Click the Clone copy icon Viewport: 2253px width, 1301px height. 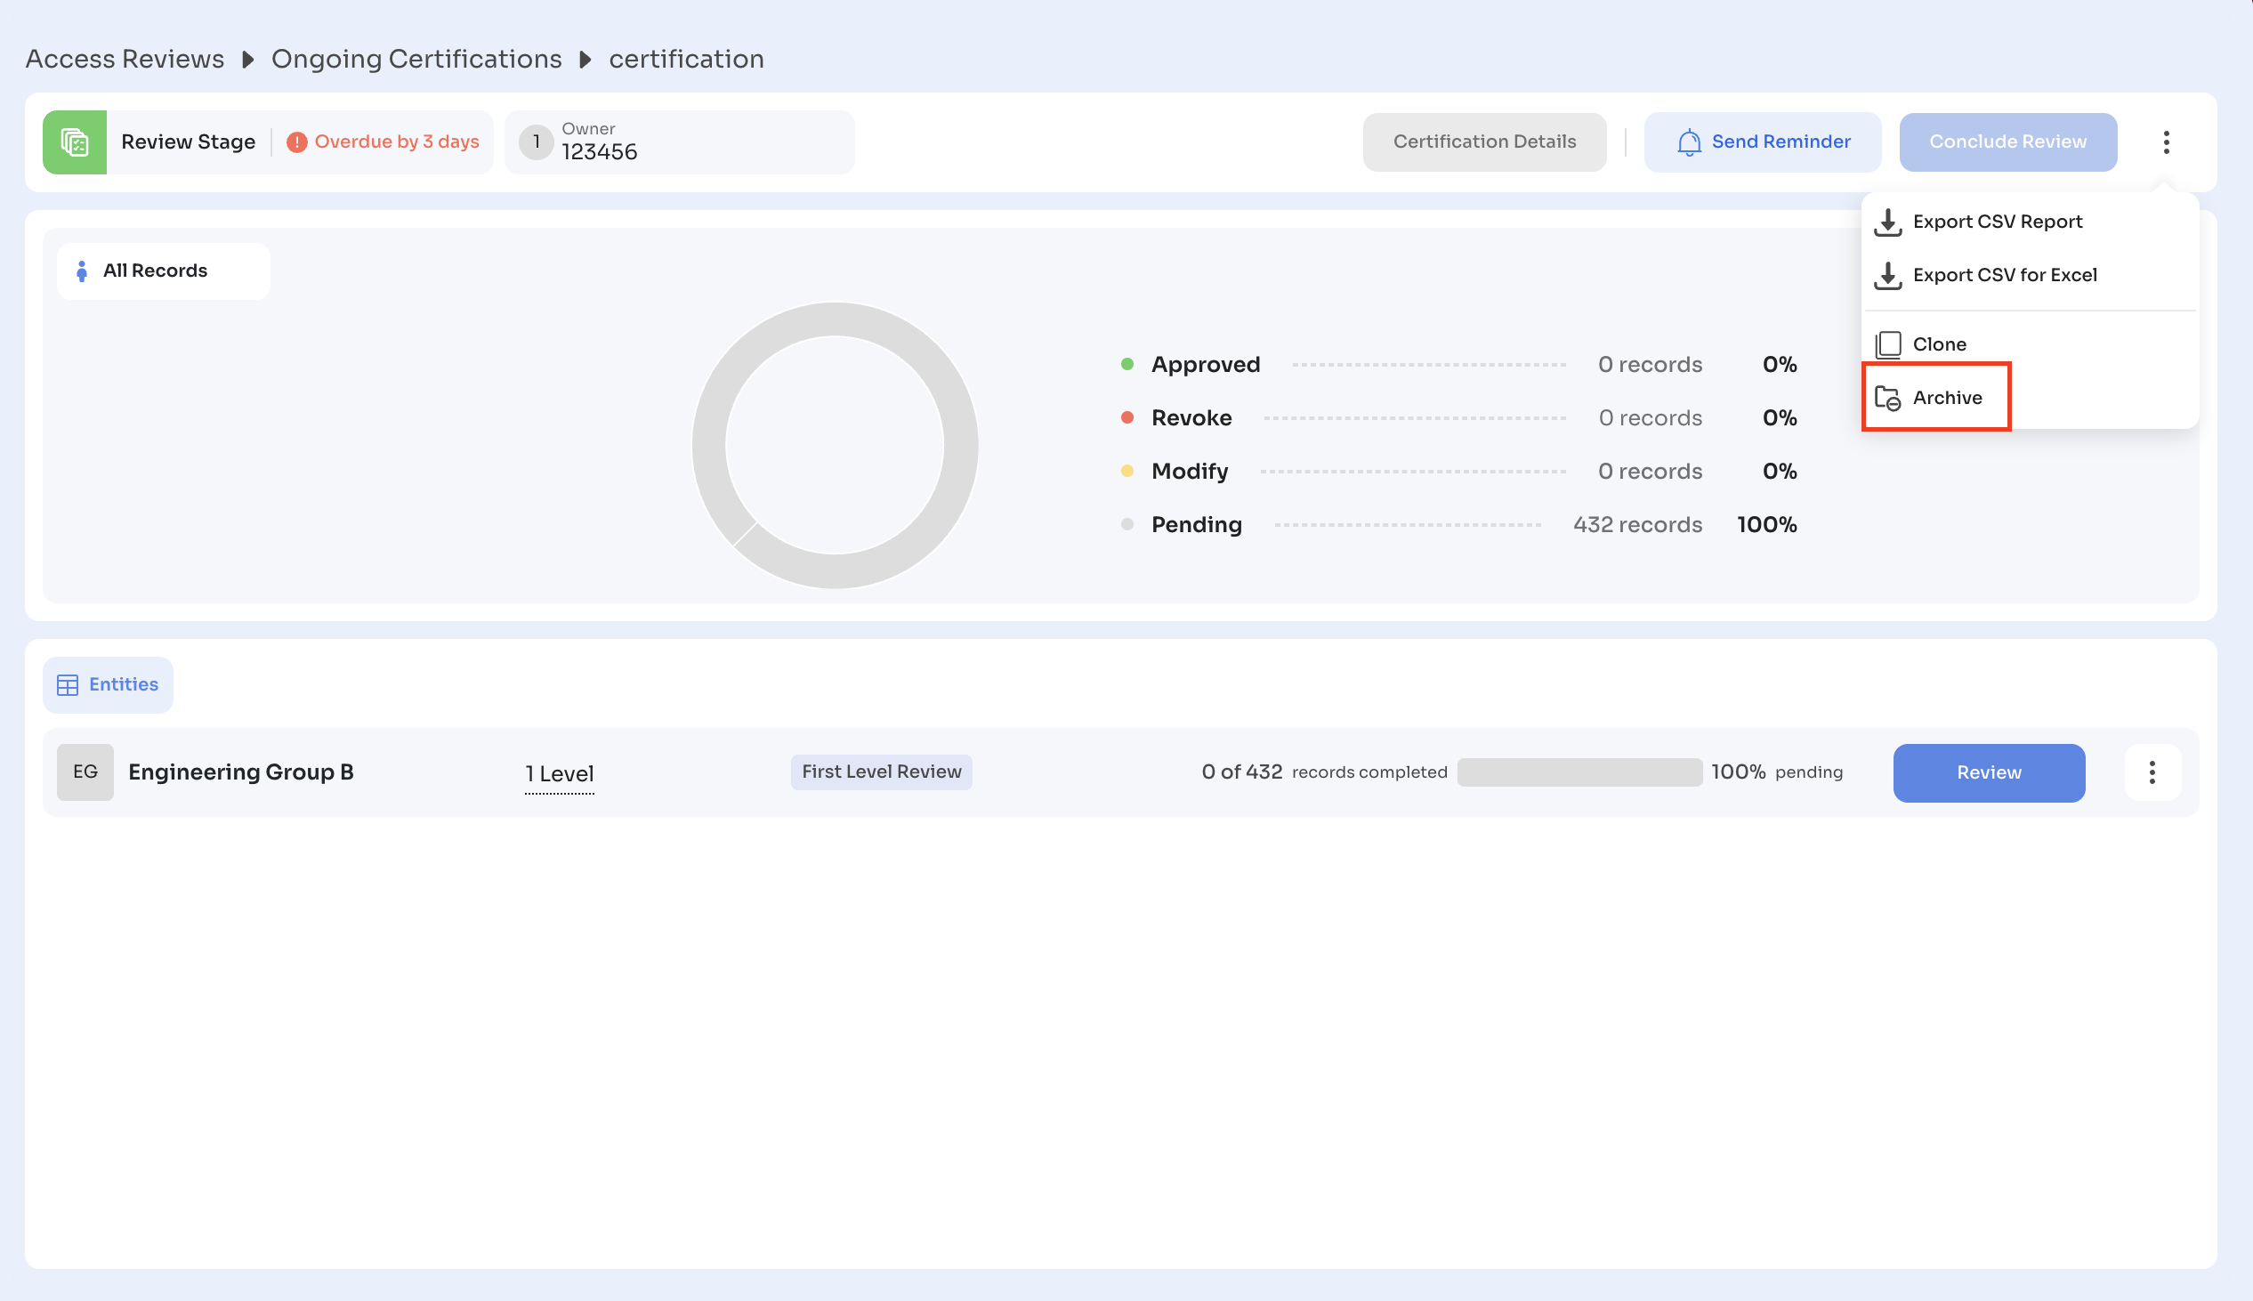(1887, 344)
